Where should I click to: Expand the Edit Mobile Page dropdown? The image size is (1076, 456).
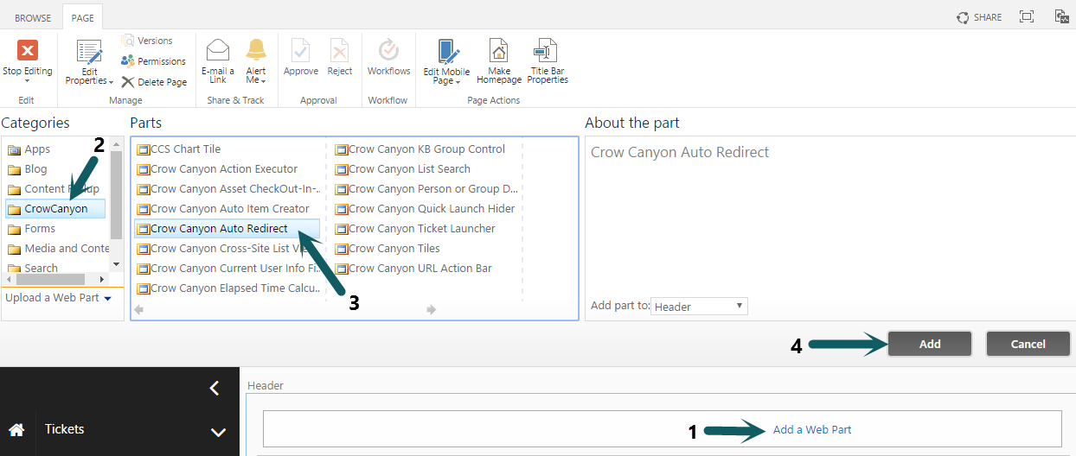tap(446, 62)
